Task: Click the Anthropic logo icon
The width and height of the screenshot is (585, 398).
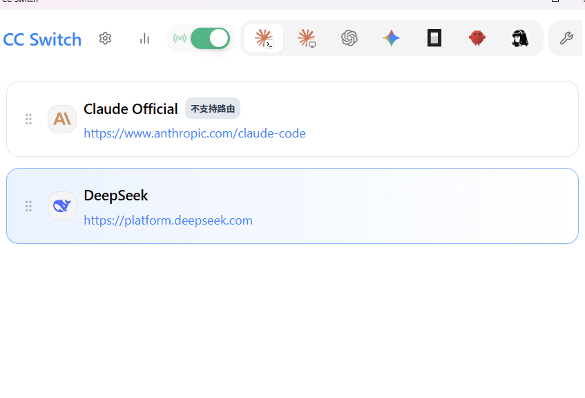Action: point(62,119)
